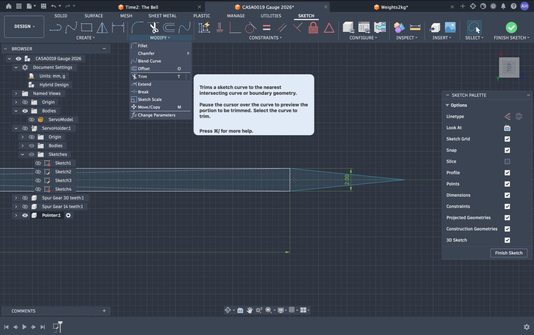Open the DESIGN workspace dropdown
This screenshot has height=335, width=534.
coord(24,26)
